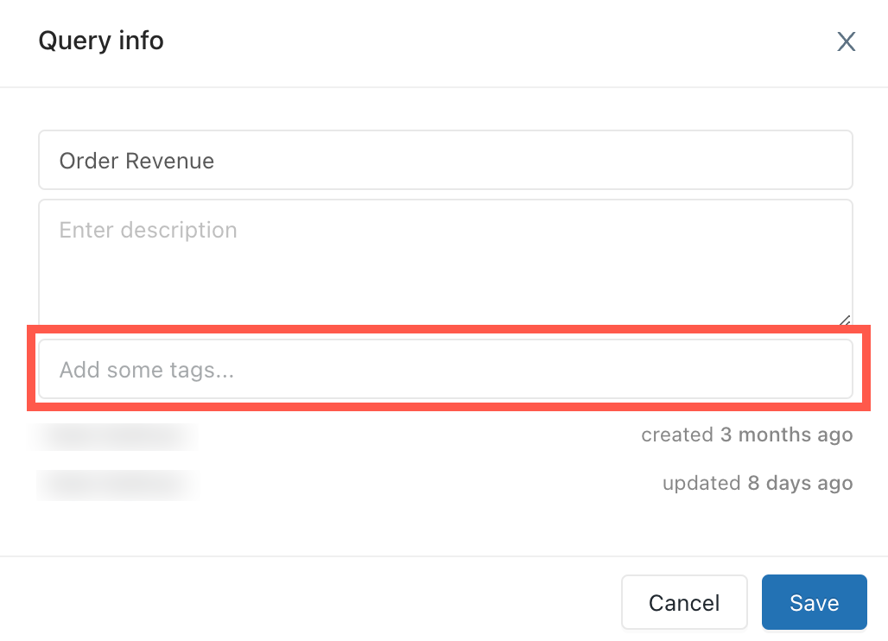Screen dimensions: 888x641
Task: Click the query author name beside created timestamp
Action: 117,435
